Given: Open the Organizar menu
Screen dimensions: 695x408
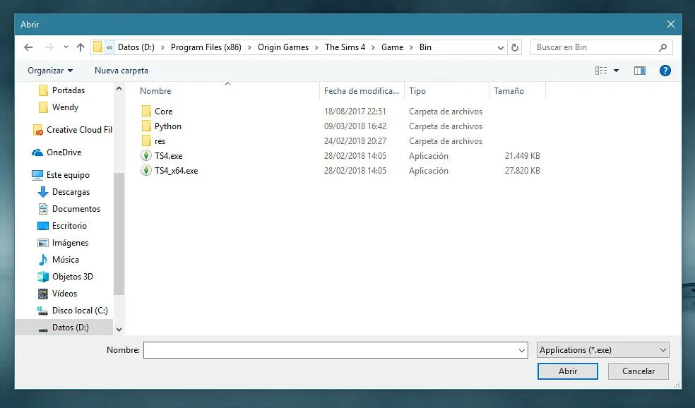Looking at the screenshot, I should click(50, 71).
